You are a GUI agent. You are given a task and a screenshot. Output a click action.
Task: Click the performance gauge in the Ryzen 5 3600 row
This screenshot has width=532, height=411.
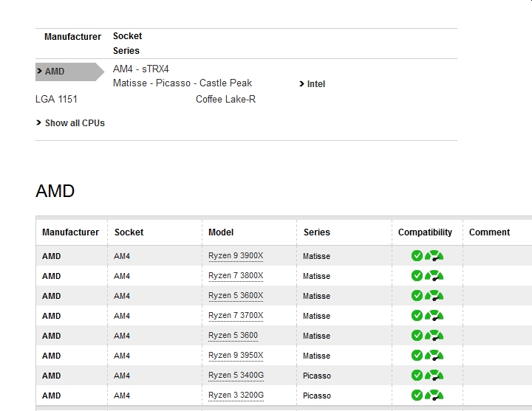point(434,336)
